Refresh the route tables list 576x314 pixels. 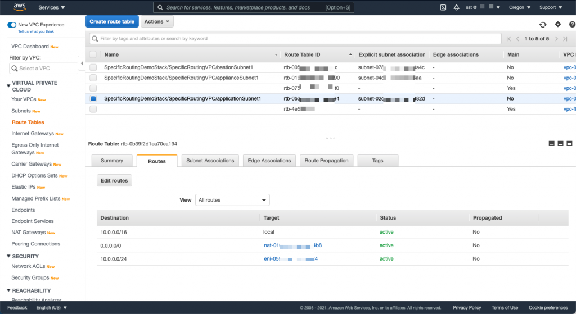point(543,25)
